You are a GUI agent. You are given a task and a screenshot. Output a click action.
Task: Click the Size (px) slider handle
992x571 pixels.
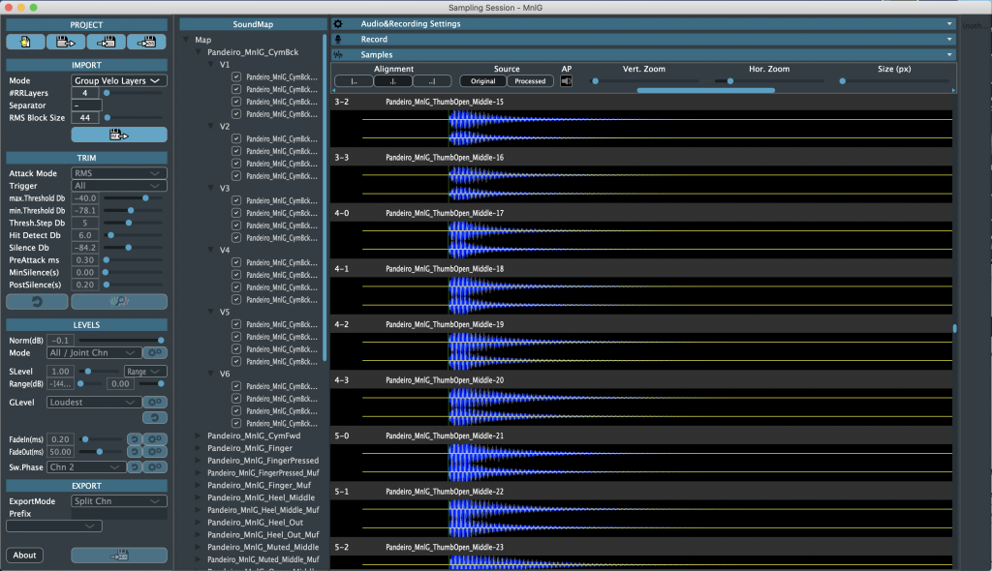click(842, 81)
